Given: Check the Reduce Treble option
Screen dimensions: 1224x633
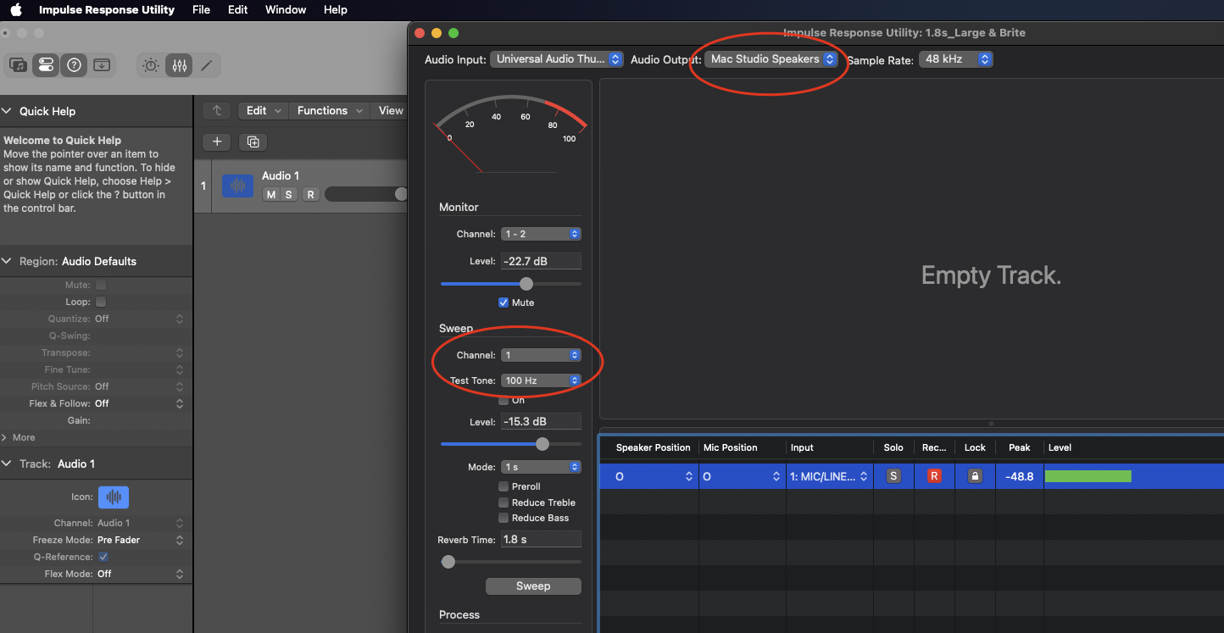Looking at the screenshot, I should point(504,503).
